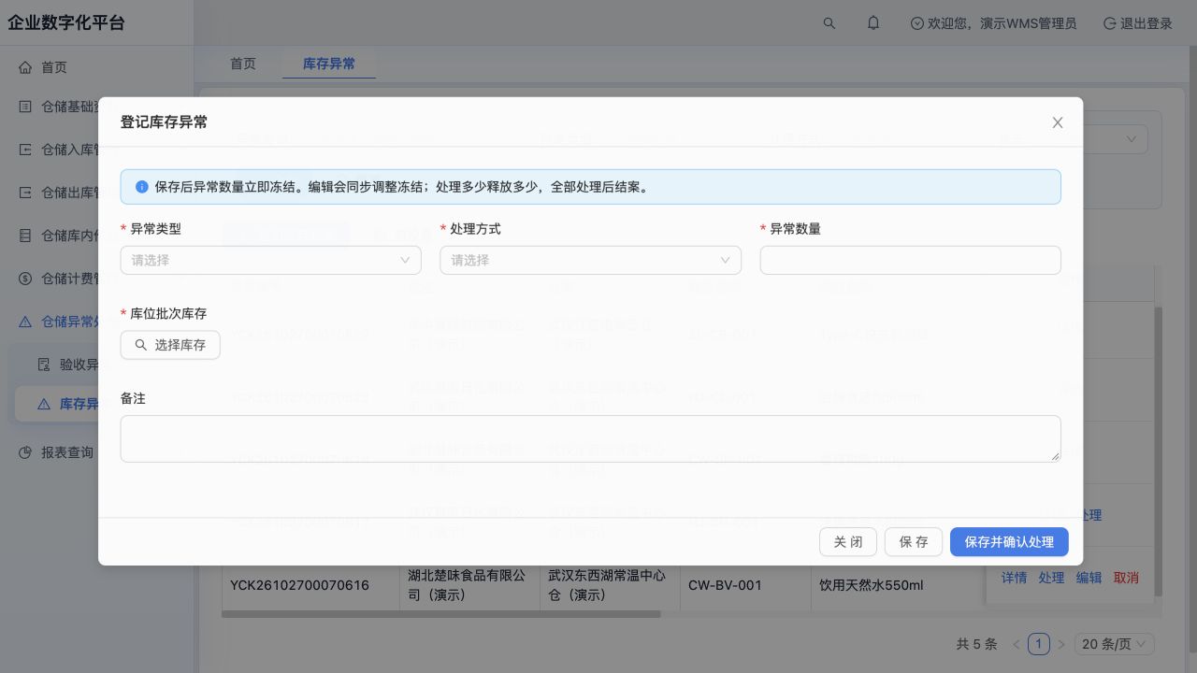Viewport: 1197px width, 673px height.
Task: Click into the 备注 textarea
Action: click(x=591, y=438)
